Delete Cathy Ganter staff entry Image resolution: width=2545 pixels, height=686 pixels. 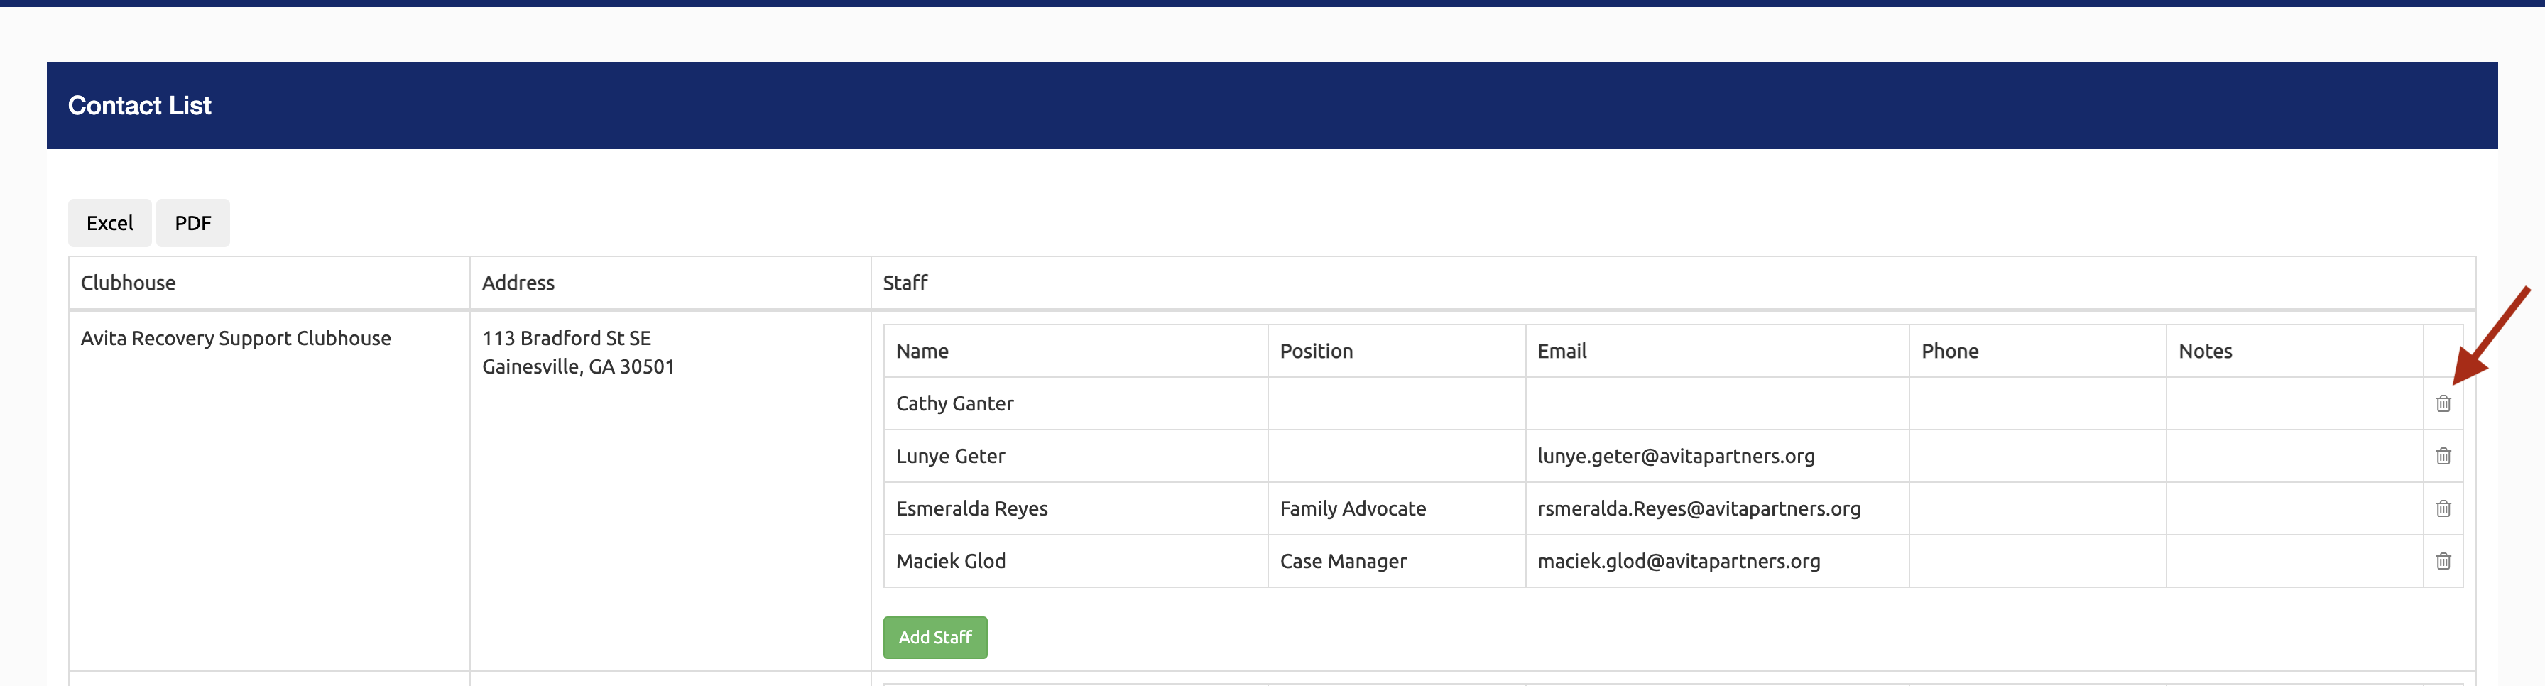point(2442,403)
